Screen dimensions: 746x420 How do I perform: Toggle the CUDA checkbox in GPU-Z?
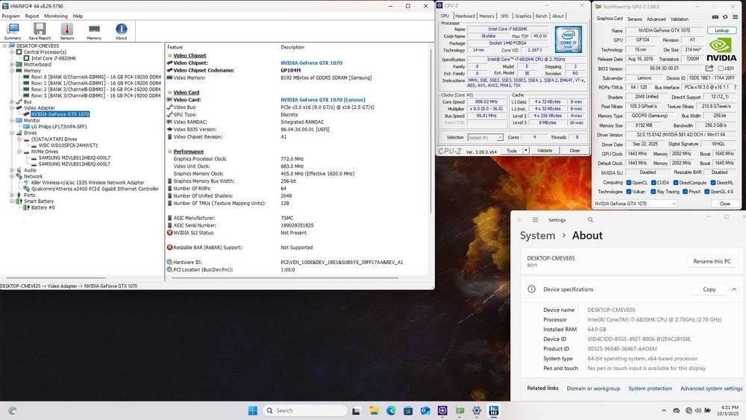[x=653, y=183]
